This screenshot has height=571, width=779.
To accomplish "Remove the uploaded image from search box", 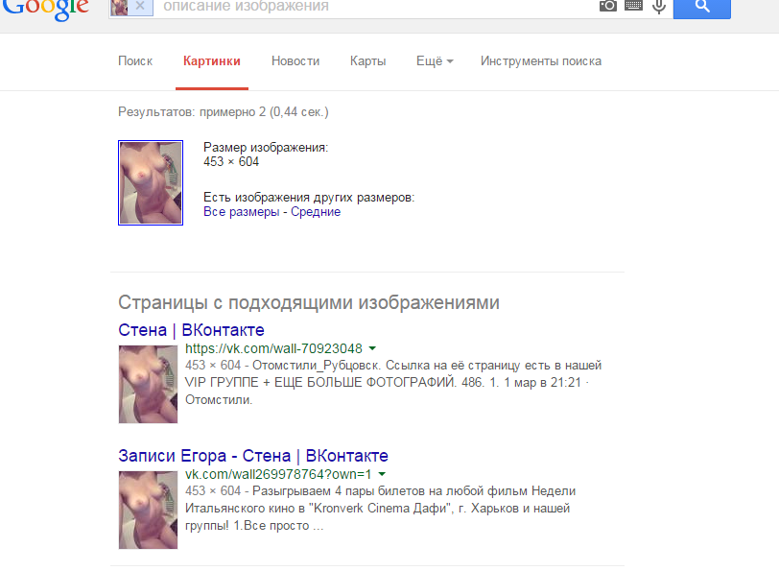I will click(140, 6).
